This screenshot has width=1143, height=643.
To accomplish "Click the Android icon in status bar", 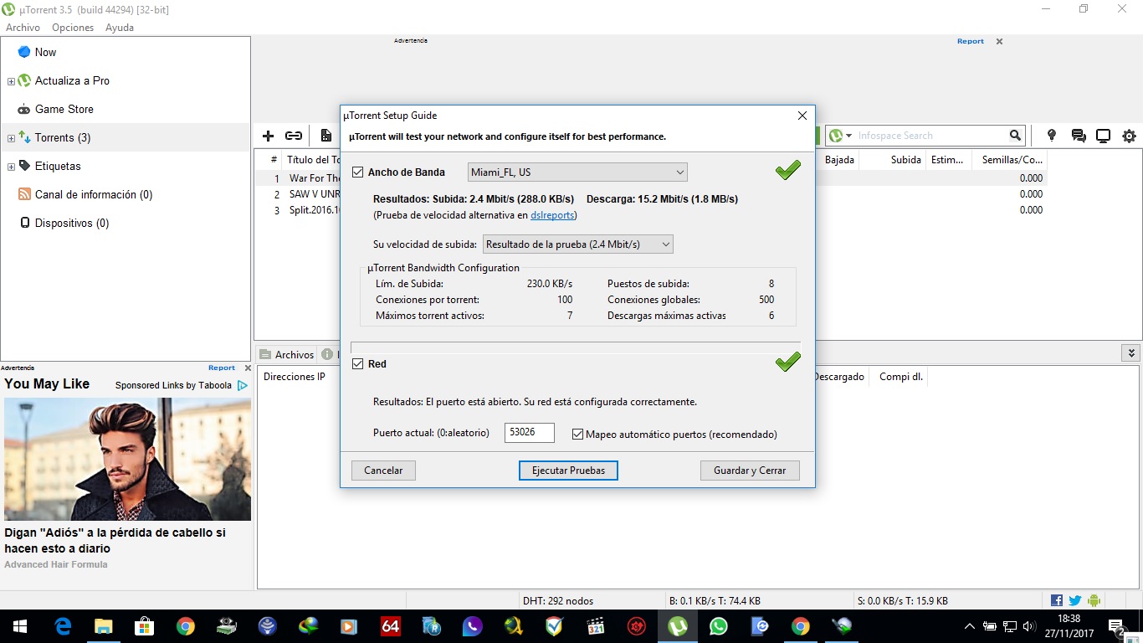I will click(1094, 600).
